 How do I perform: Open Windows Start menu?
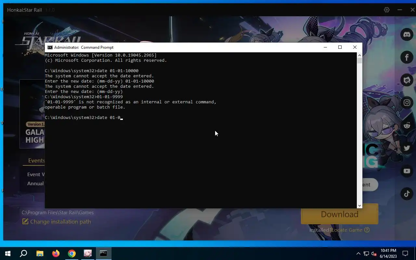pyautogui.click(x=8, y=253)
